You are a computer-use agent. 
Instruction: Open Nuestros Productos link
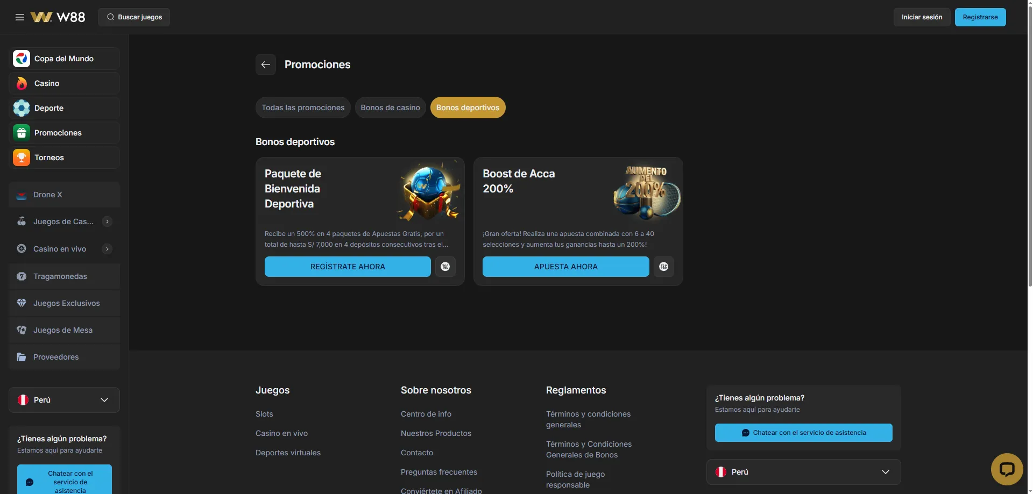click(x=436, y=433)
